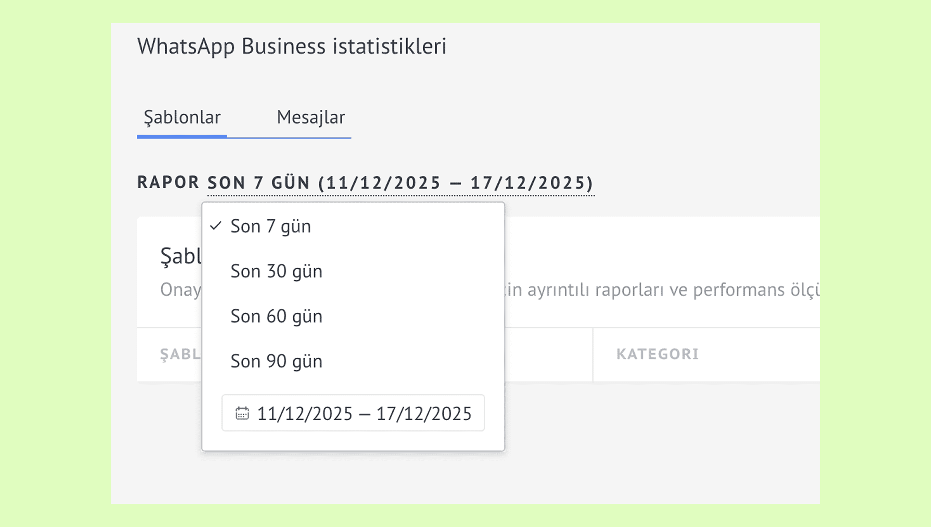Click the Onay description text on the card
Viewport: 931px width, 527px height.
pyautogui.click(x=180, y=290)
